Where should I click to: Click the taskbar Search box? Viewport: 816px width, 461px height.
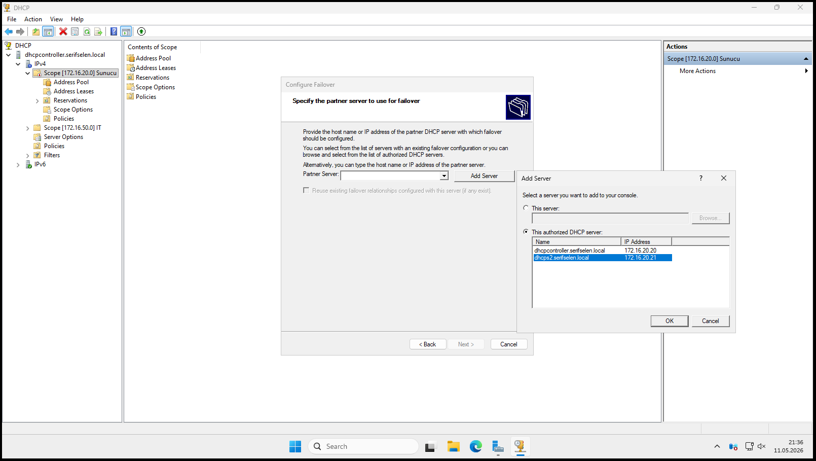(363, 446)
